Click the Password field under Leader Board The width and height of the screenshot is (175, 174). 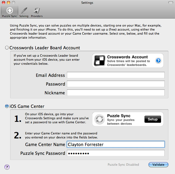pos(116,84)
